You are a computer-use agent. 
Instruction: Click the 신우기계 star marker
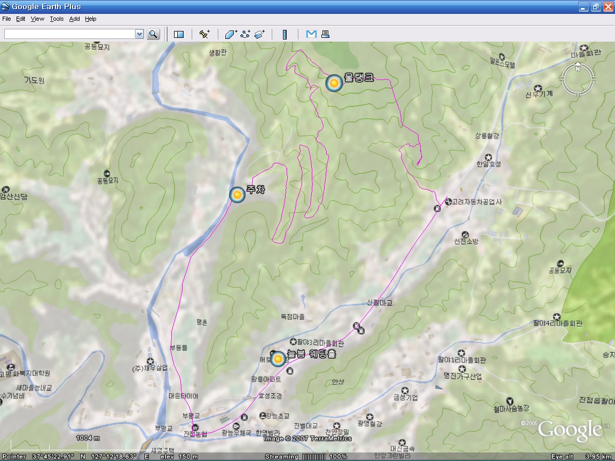pyautogui.click(x=539, y=88)
